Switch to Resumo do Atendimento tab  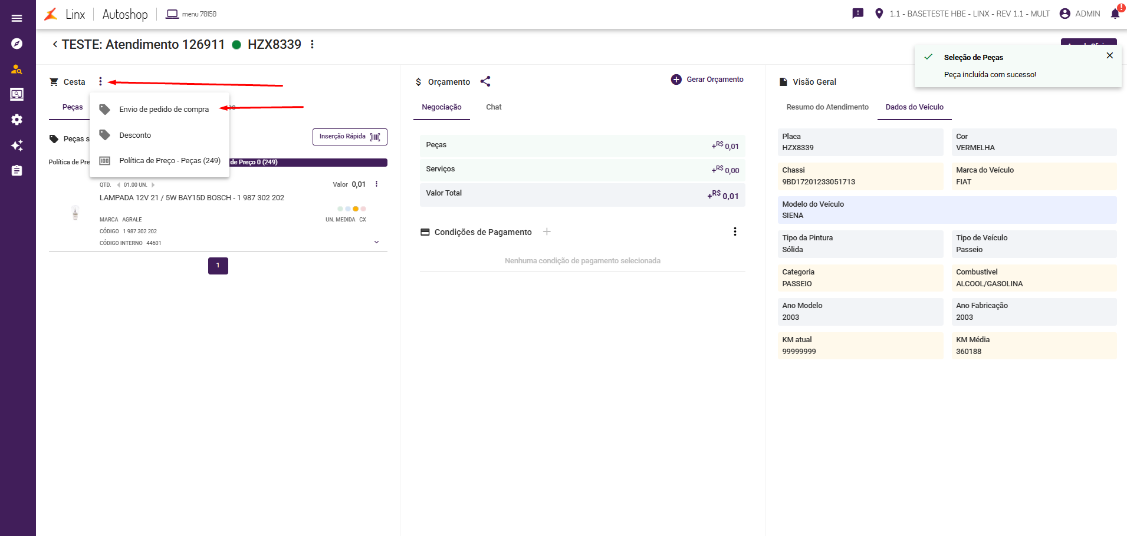click(x=827, y=107)
